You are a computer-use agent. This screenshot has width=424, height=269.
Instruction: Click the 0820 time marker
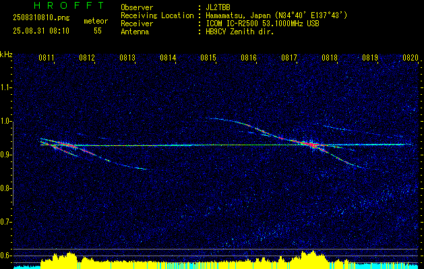click(411, 58)
